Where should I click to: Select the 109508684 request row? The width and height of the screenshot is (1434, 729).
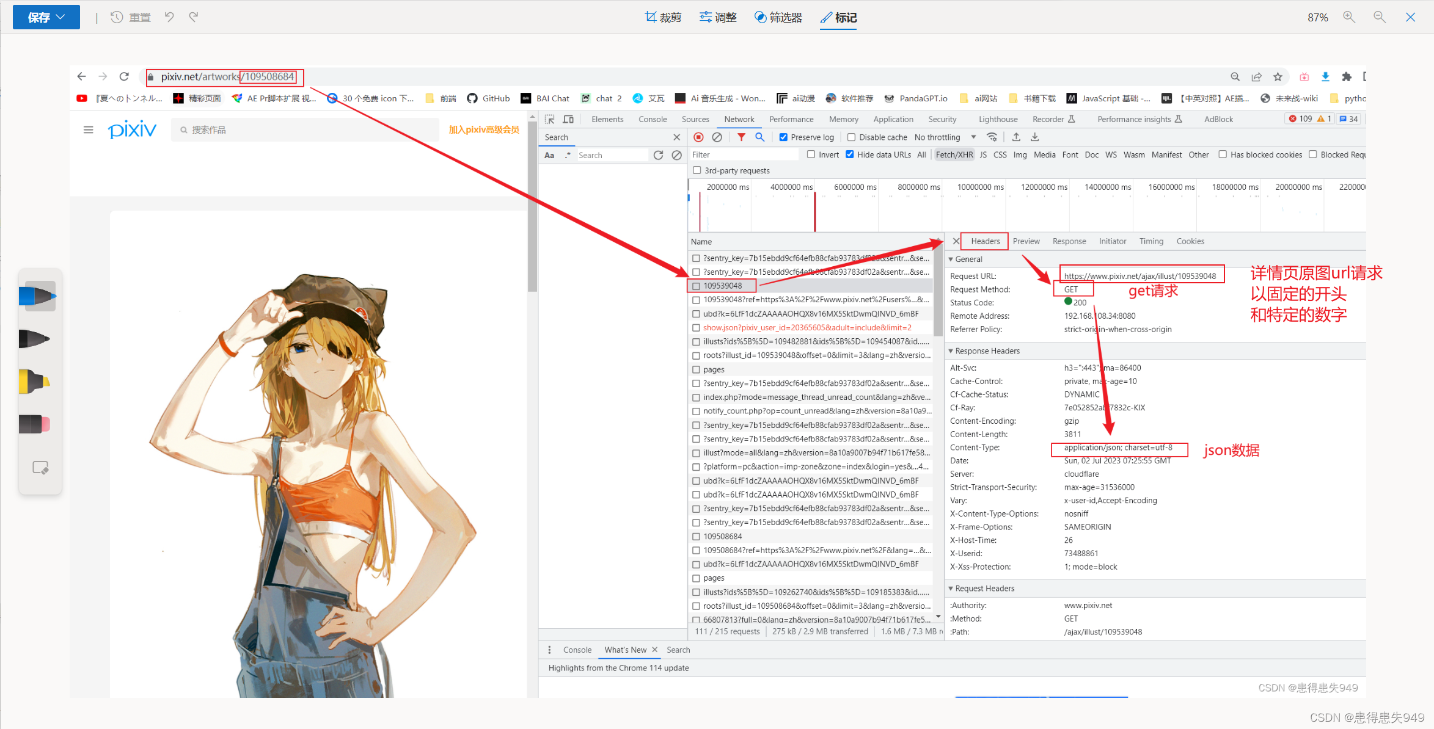(x=811, y=537)
